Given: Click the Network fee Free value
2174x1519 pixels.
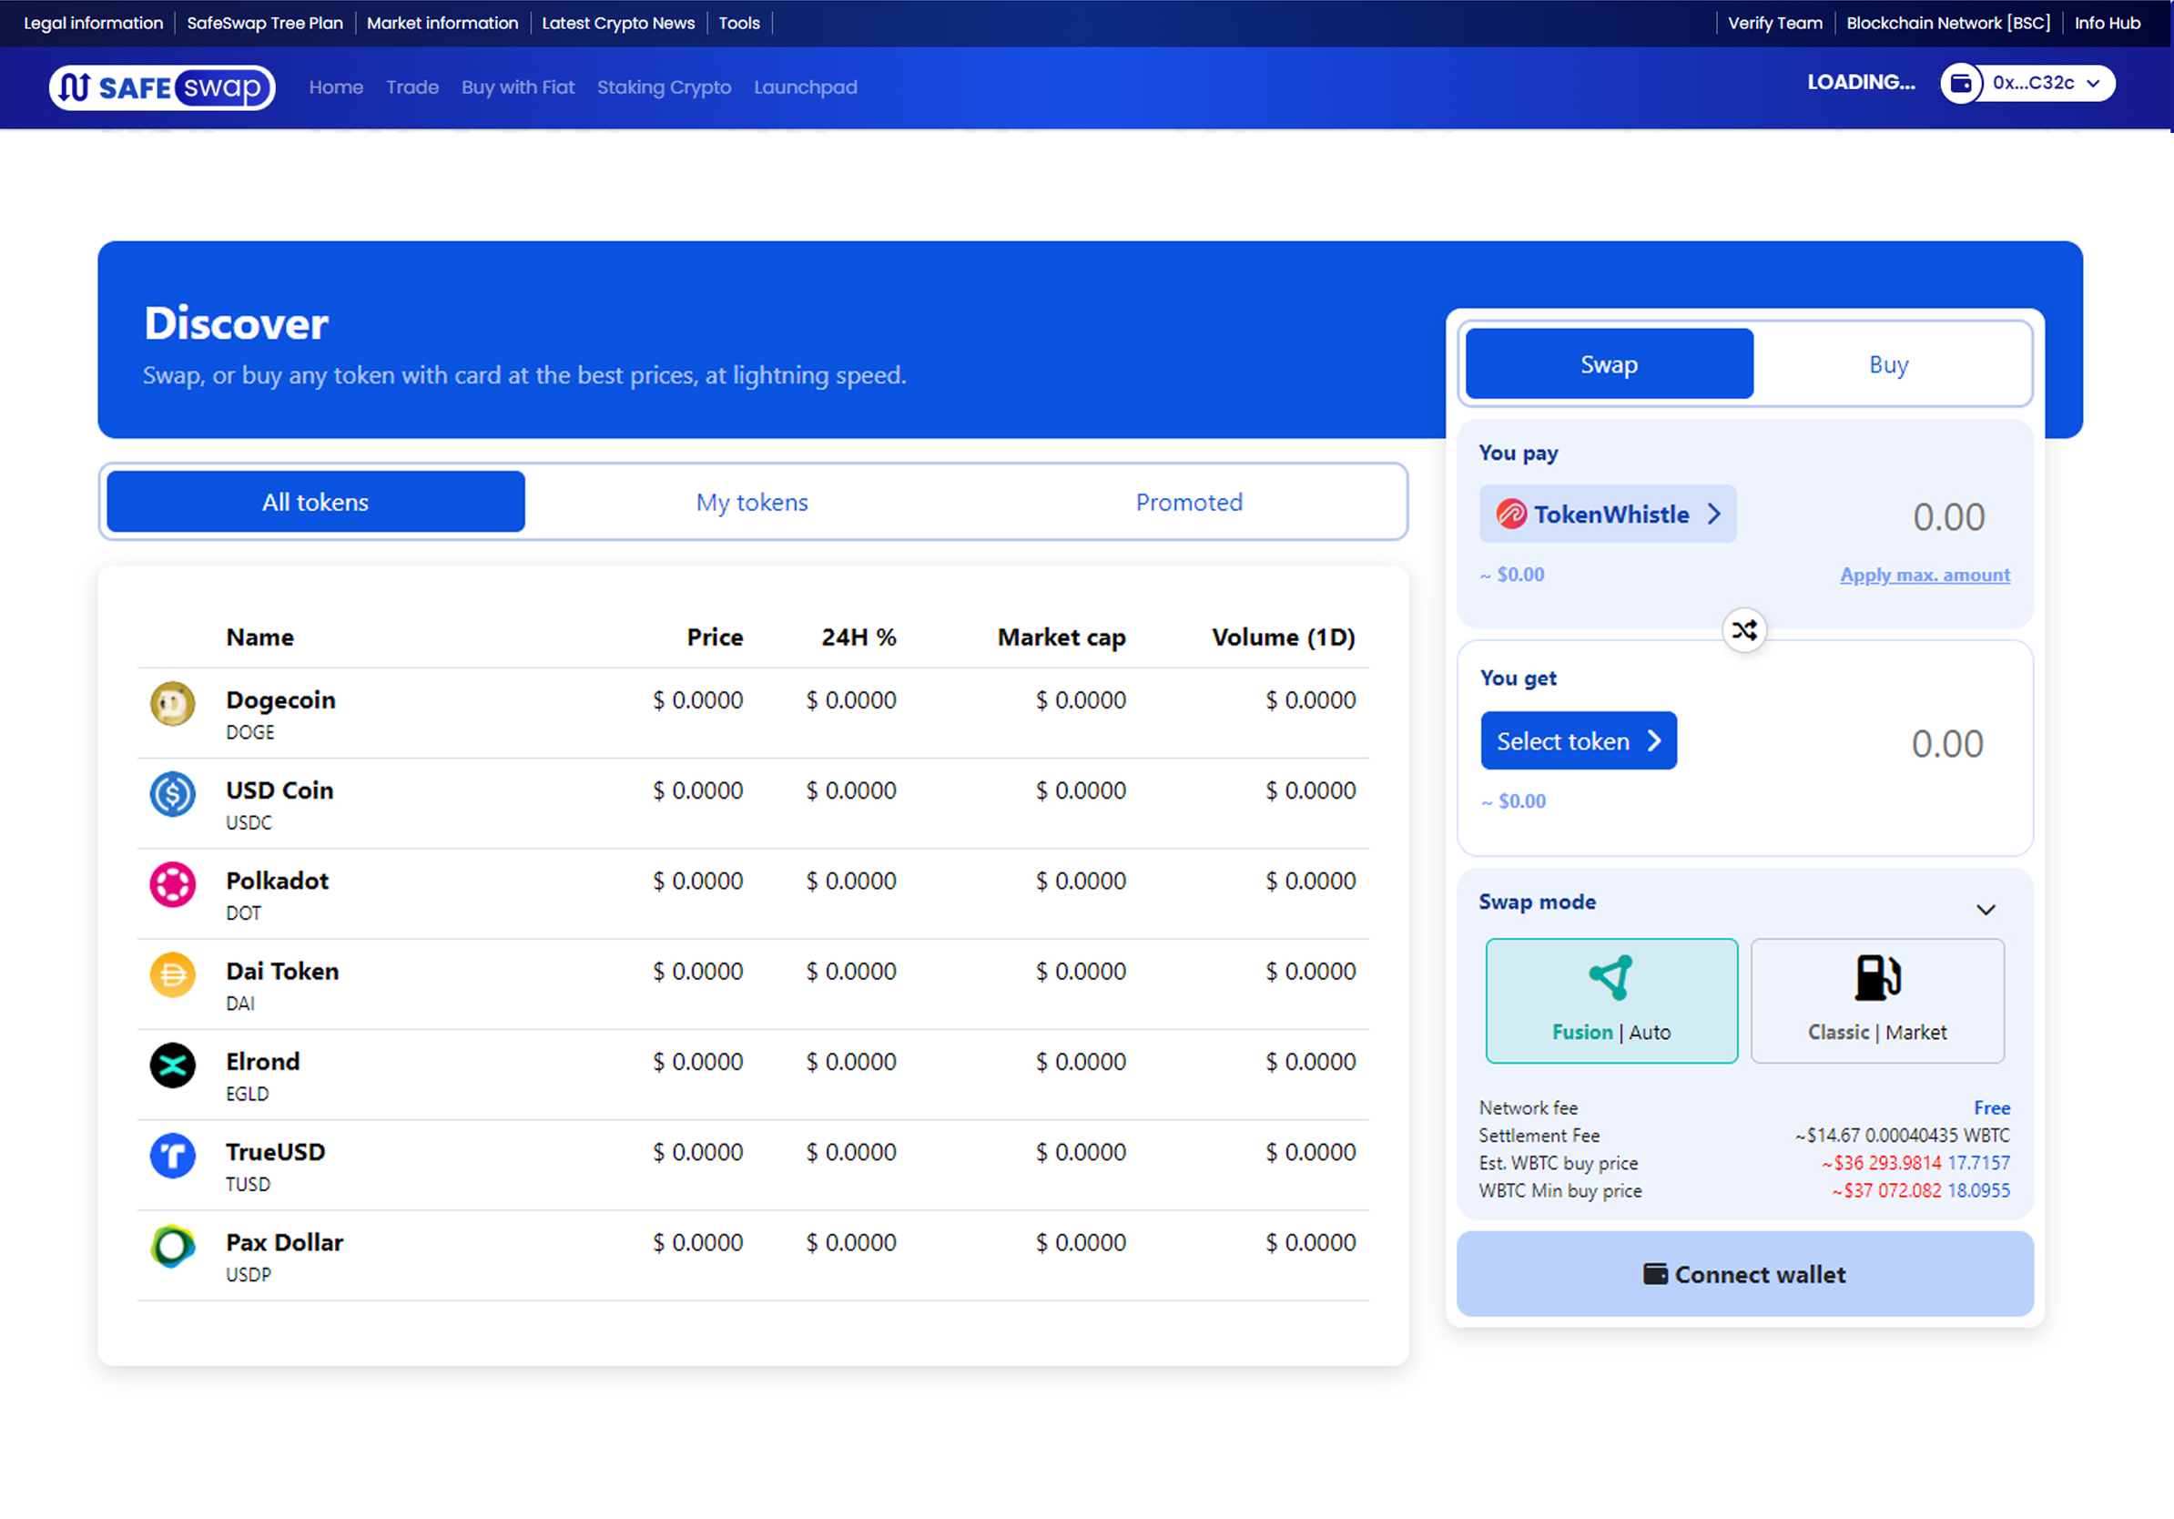Looking at the screenshot, I should (x=1992, y=1108).
